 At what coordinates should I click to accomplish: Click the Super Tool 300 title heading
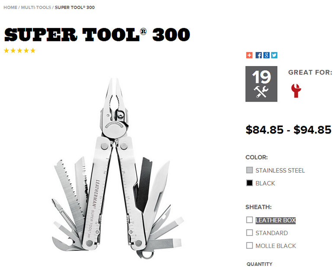[97, 35]
